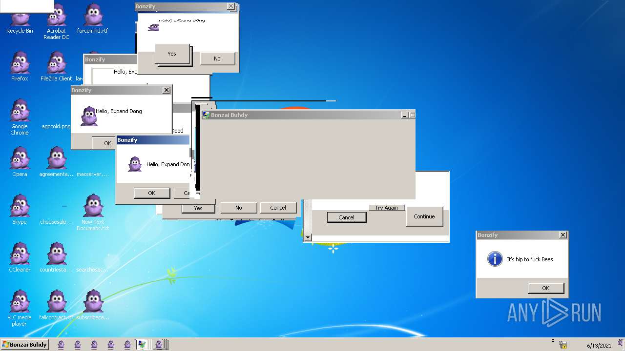The image size is (625, 351).
Task: Select the FileZilla Client desktop icon
Action: click(56, 66)
